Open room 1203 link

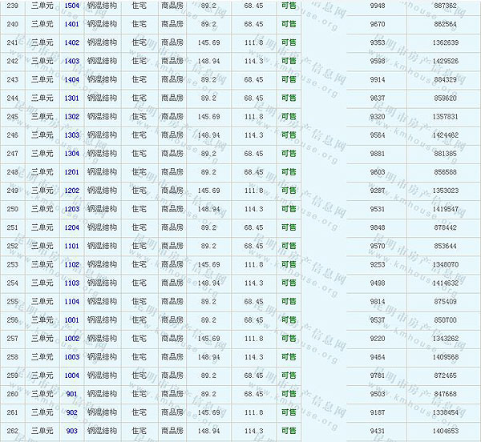[71, 209]
